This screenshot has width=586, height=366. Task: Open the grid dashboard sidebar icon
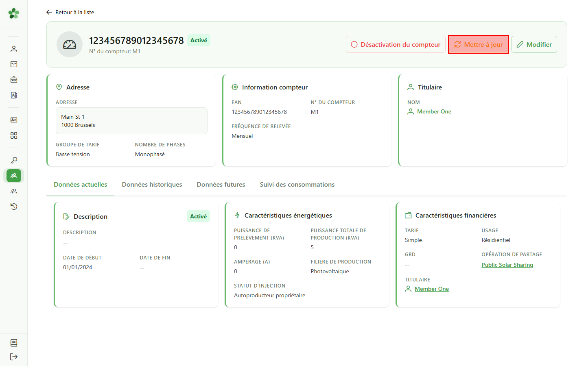(x=14, y=135)
